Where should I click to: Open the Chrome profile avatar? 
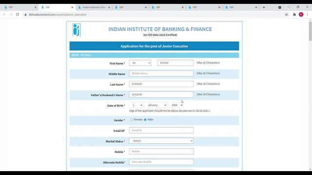tap(301, 15)
